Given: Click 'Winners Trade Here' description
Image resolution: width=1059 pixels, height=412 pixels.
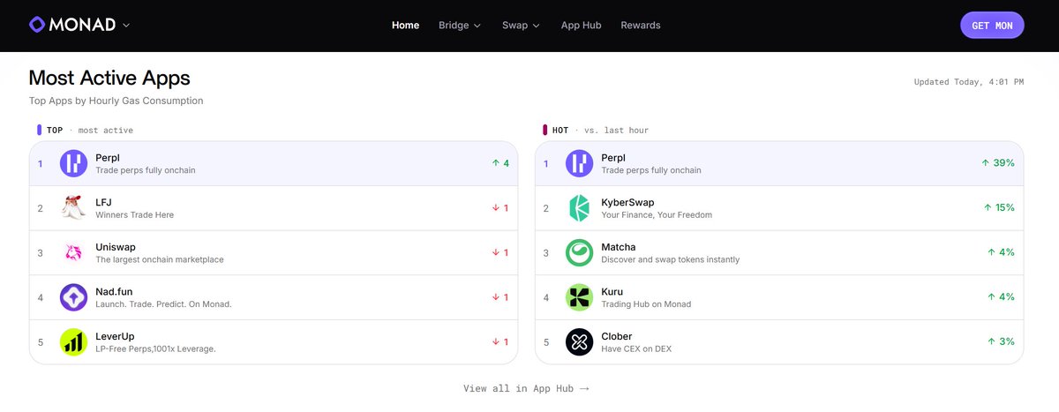Looking at the screenshot, I should (135, 215).
